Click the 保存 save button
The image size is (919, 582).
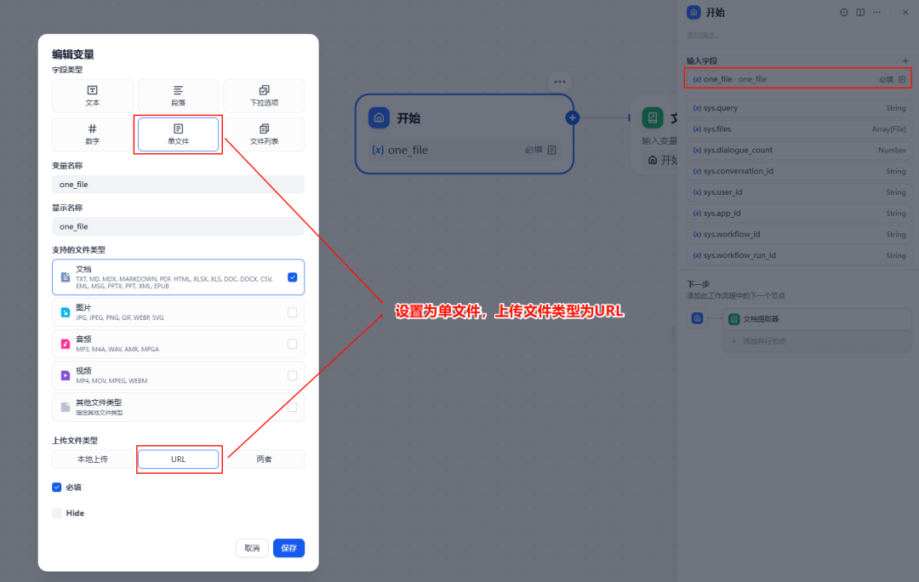pos(289,548)
